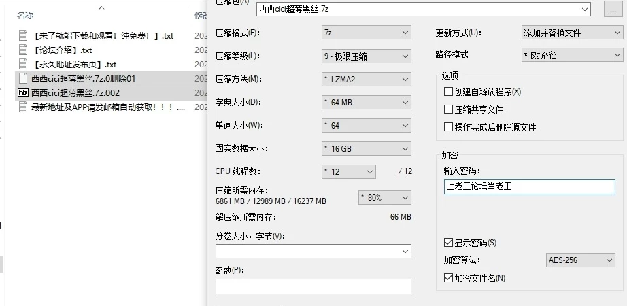Sort files by the 名称 column header

coord(24,16)
